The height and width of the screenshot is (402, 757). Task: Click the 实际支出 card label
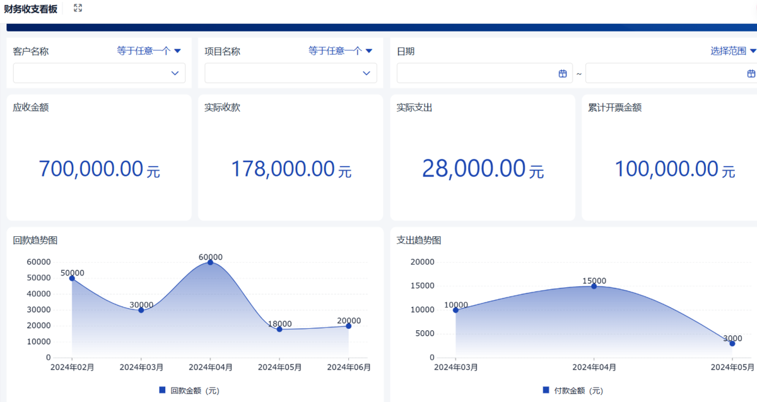pyautogui.click(x=414, y=108)
